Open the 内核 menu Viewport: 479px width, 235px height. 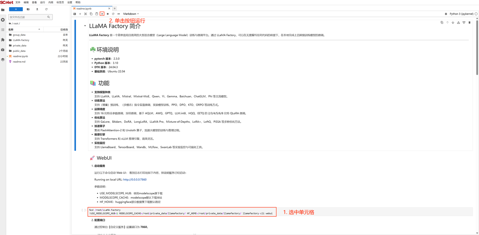(x=51, y=2)
